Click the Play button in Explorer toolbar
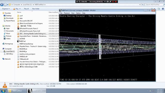 16,9
